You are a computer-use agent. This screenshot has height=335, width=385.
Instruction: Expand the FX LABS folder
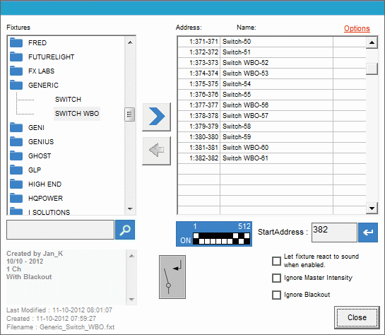[x=16, y=71]
